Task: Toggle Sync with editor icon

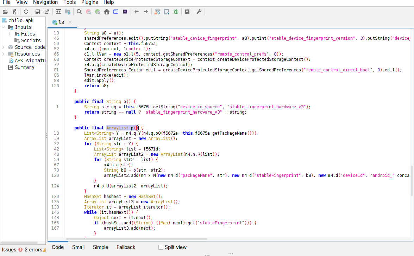Action: (58, 12)
